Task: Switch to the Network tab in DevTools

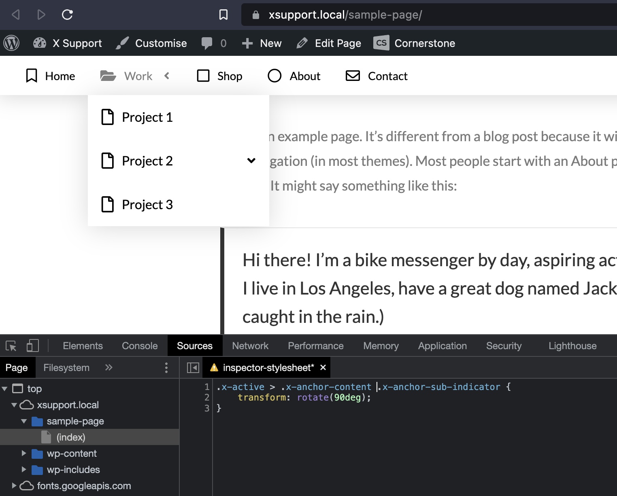Action: click(250, 346)
